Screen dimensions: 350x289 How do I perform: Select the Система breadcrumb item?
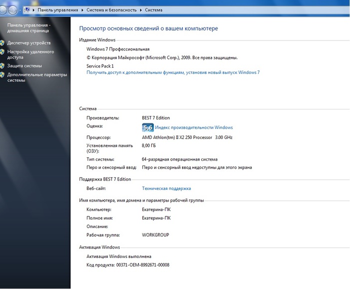[x=154, y=10]
